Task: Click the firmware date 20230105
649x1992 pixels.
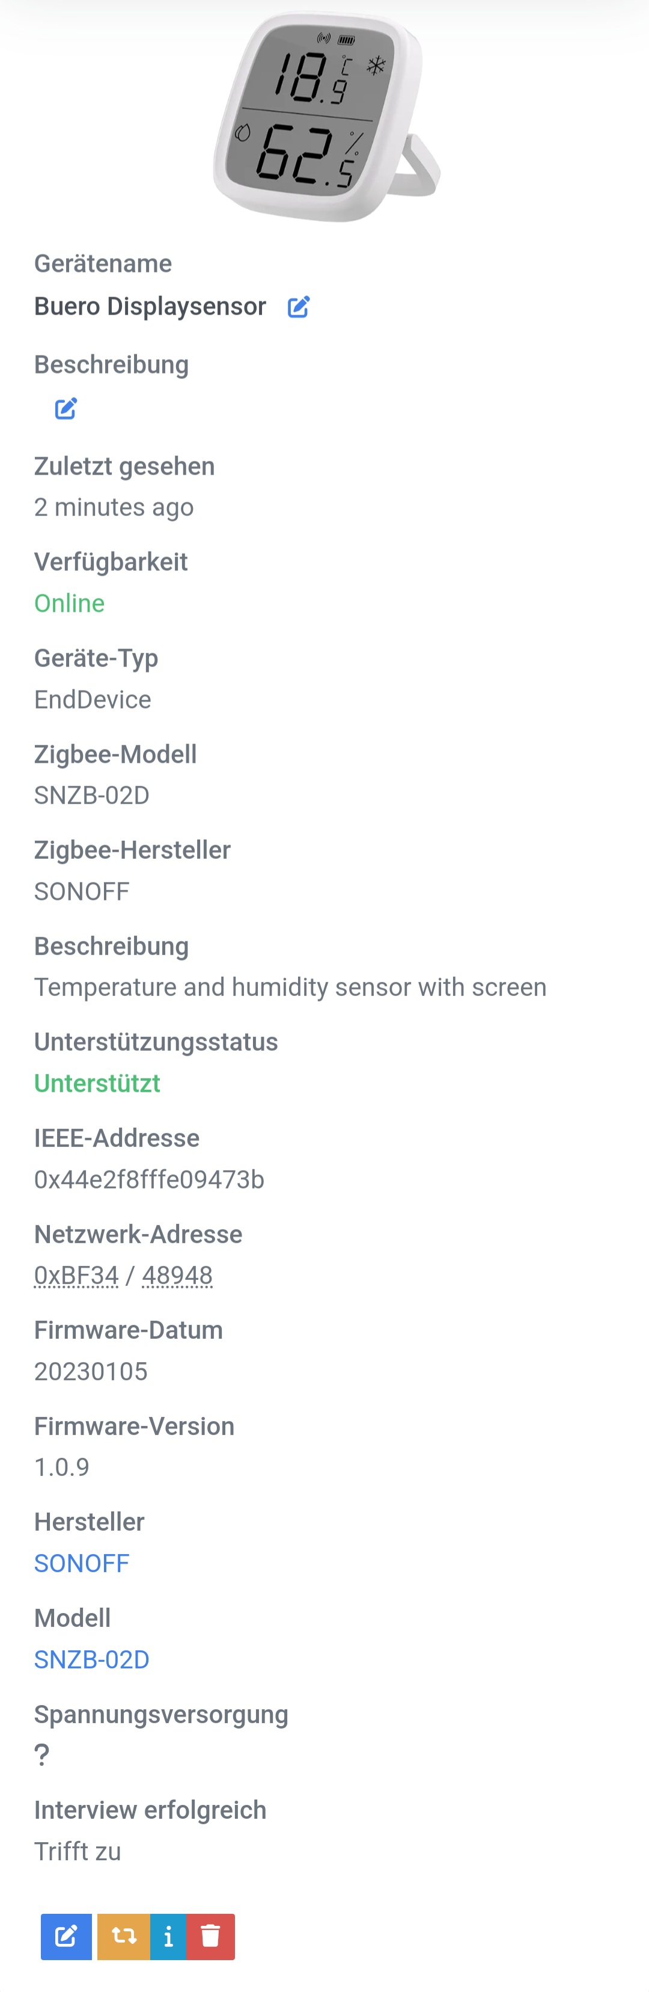Action: [x=90, y=1371]
